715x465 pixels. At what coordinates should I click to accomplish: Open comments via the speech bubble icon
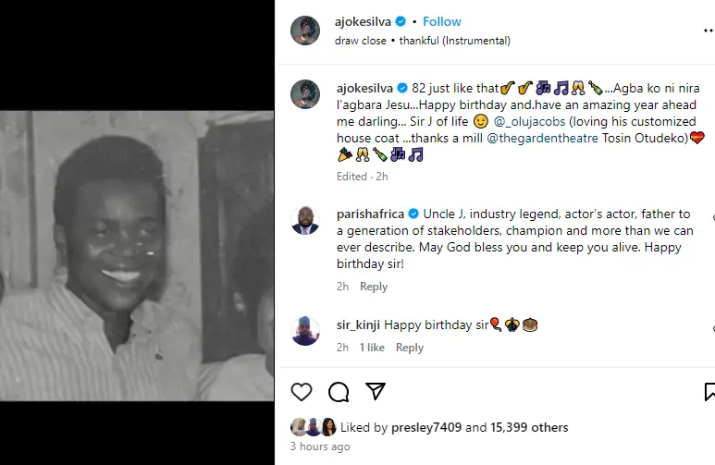[339, 392]
